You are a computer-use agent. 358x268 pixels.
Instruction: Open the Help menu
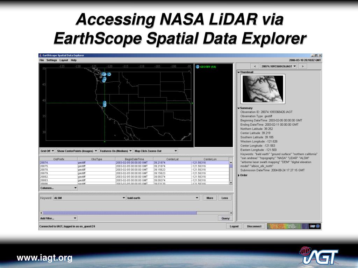tap(73, 60)
